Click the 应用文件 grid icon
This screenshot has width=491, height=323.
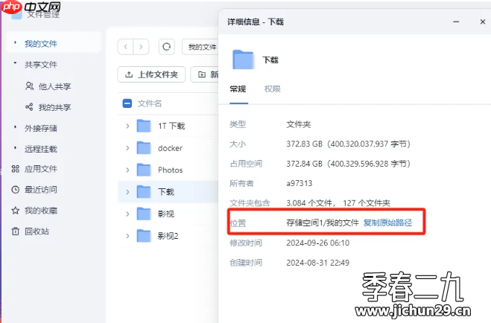(16, 169)
